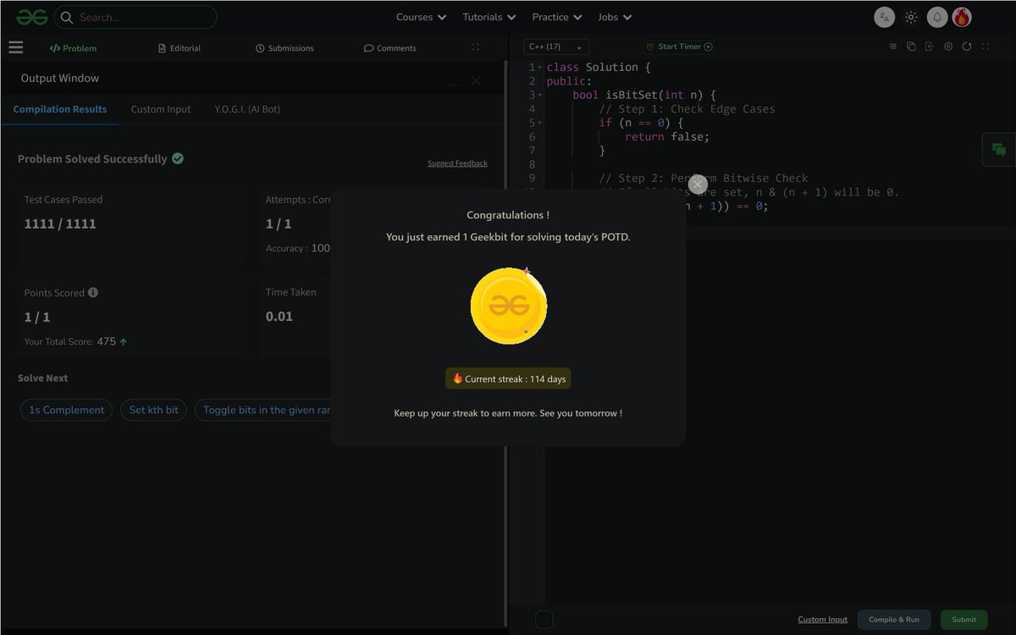This screenshot has width=1016, height=635.
Task: Select the Y.O.G.I. (AI Bot) tab
Action: [247, 109]
